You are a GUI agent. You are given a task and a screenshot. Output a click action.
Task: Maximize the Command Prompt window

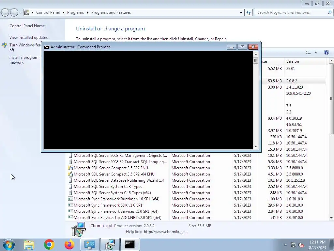[x=242, y=47]
